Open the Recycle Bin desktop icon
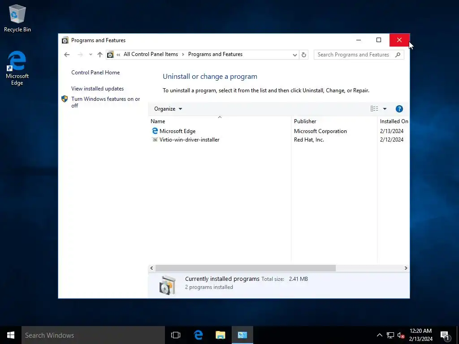 coord(17,18)
